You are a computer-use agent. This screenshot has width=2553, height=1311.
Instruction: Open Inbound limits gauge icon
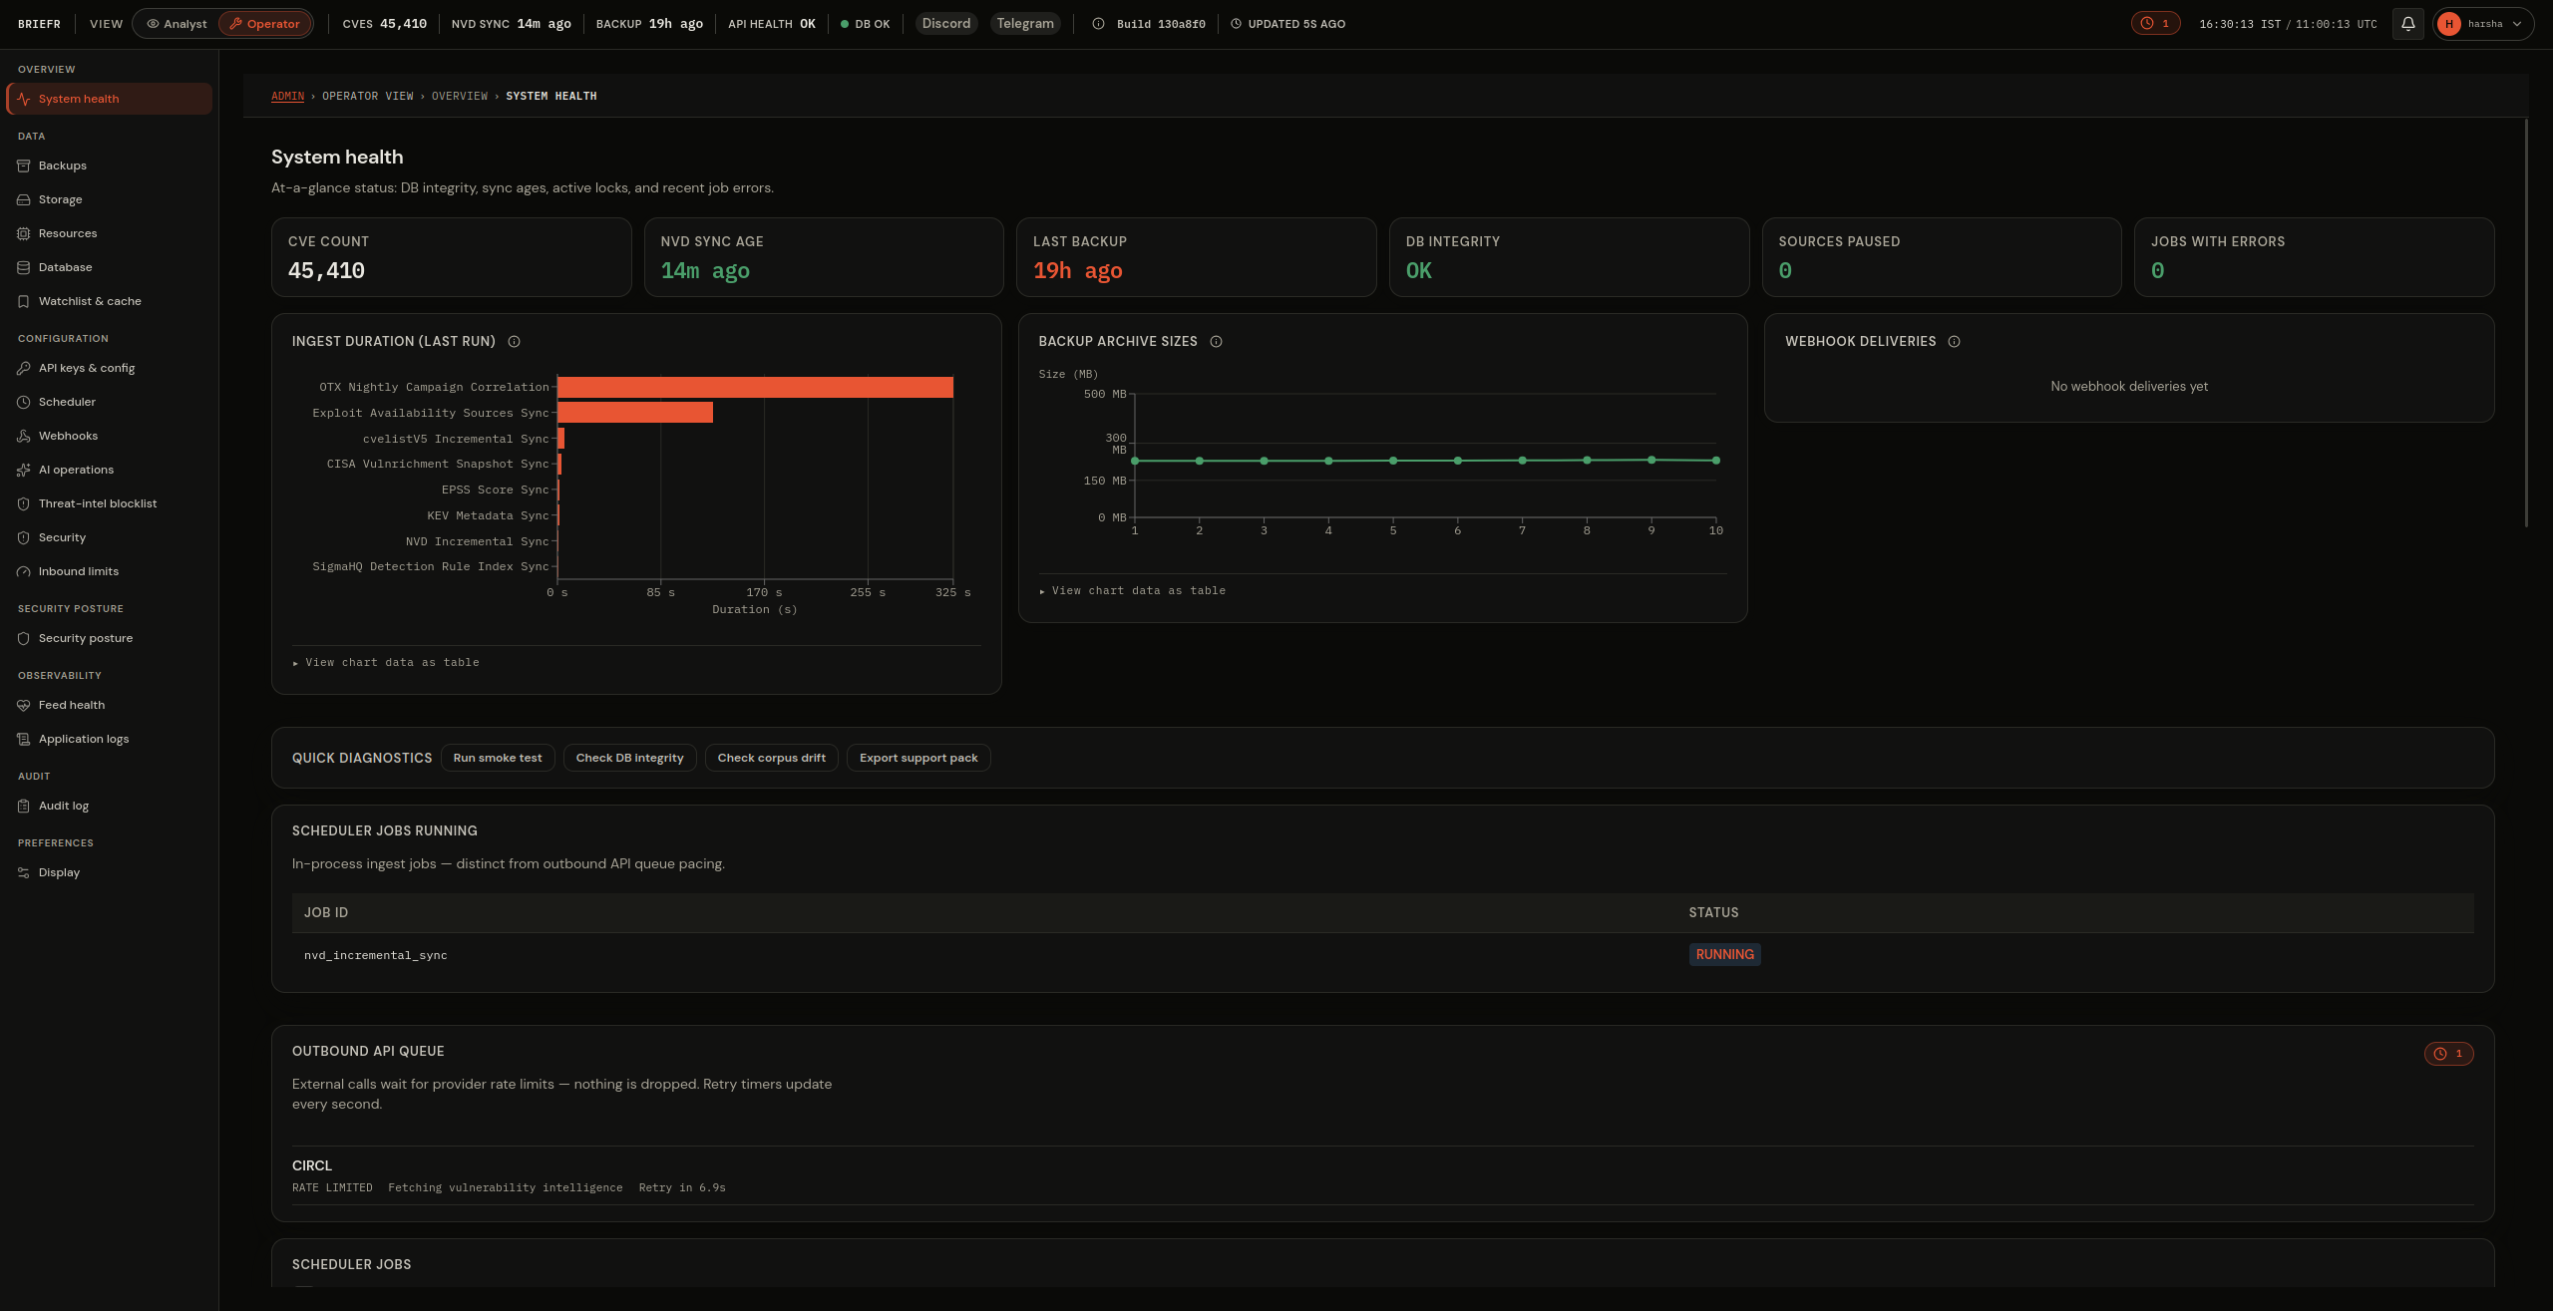pyautogui.click(x=24, y=571)
